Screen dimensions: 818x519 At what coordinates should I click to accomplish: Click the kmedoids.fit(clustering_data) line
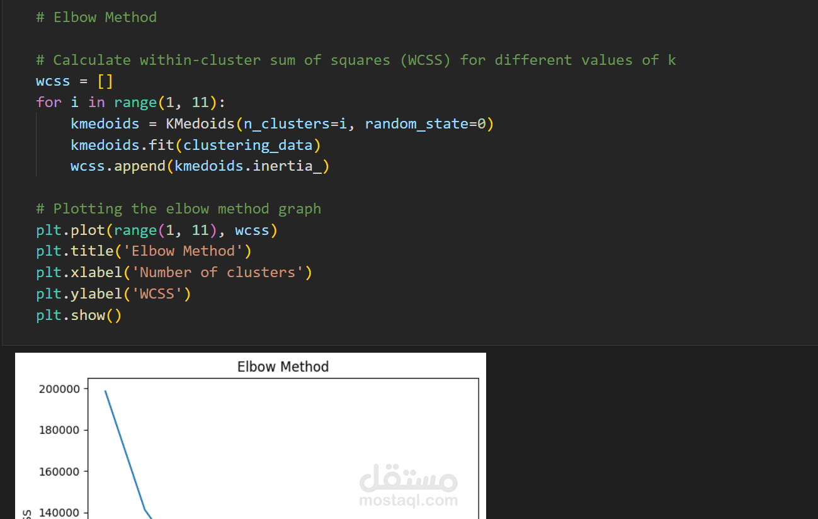196,145
